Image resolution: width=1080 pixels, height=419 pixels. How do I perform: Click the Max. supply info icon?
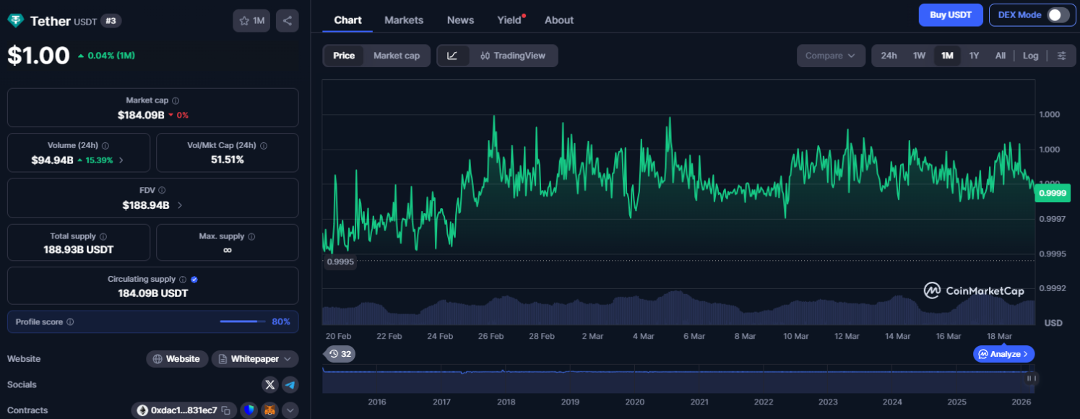pyautogui.click(x=251, y=237)
